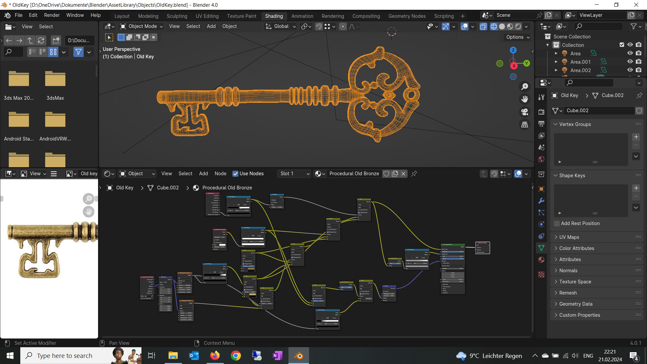This screenshot has height=364, width=647.
Task: Hide the Area object in viewport
Action: tap(630, 53)
